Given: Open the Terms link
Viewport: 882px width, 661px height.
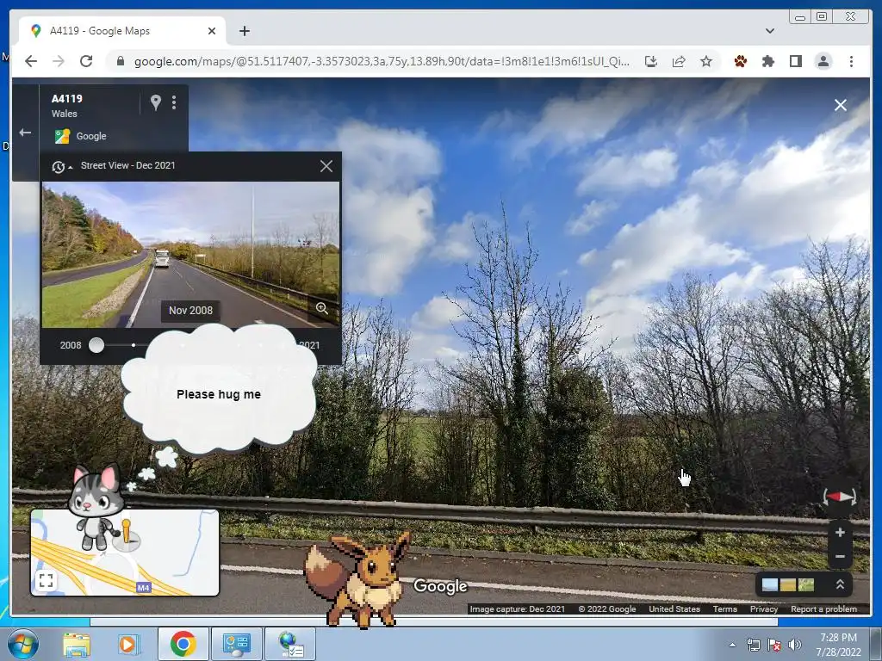Looking at the screenshot, I should [725, 608].
